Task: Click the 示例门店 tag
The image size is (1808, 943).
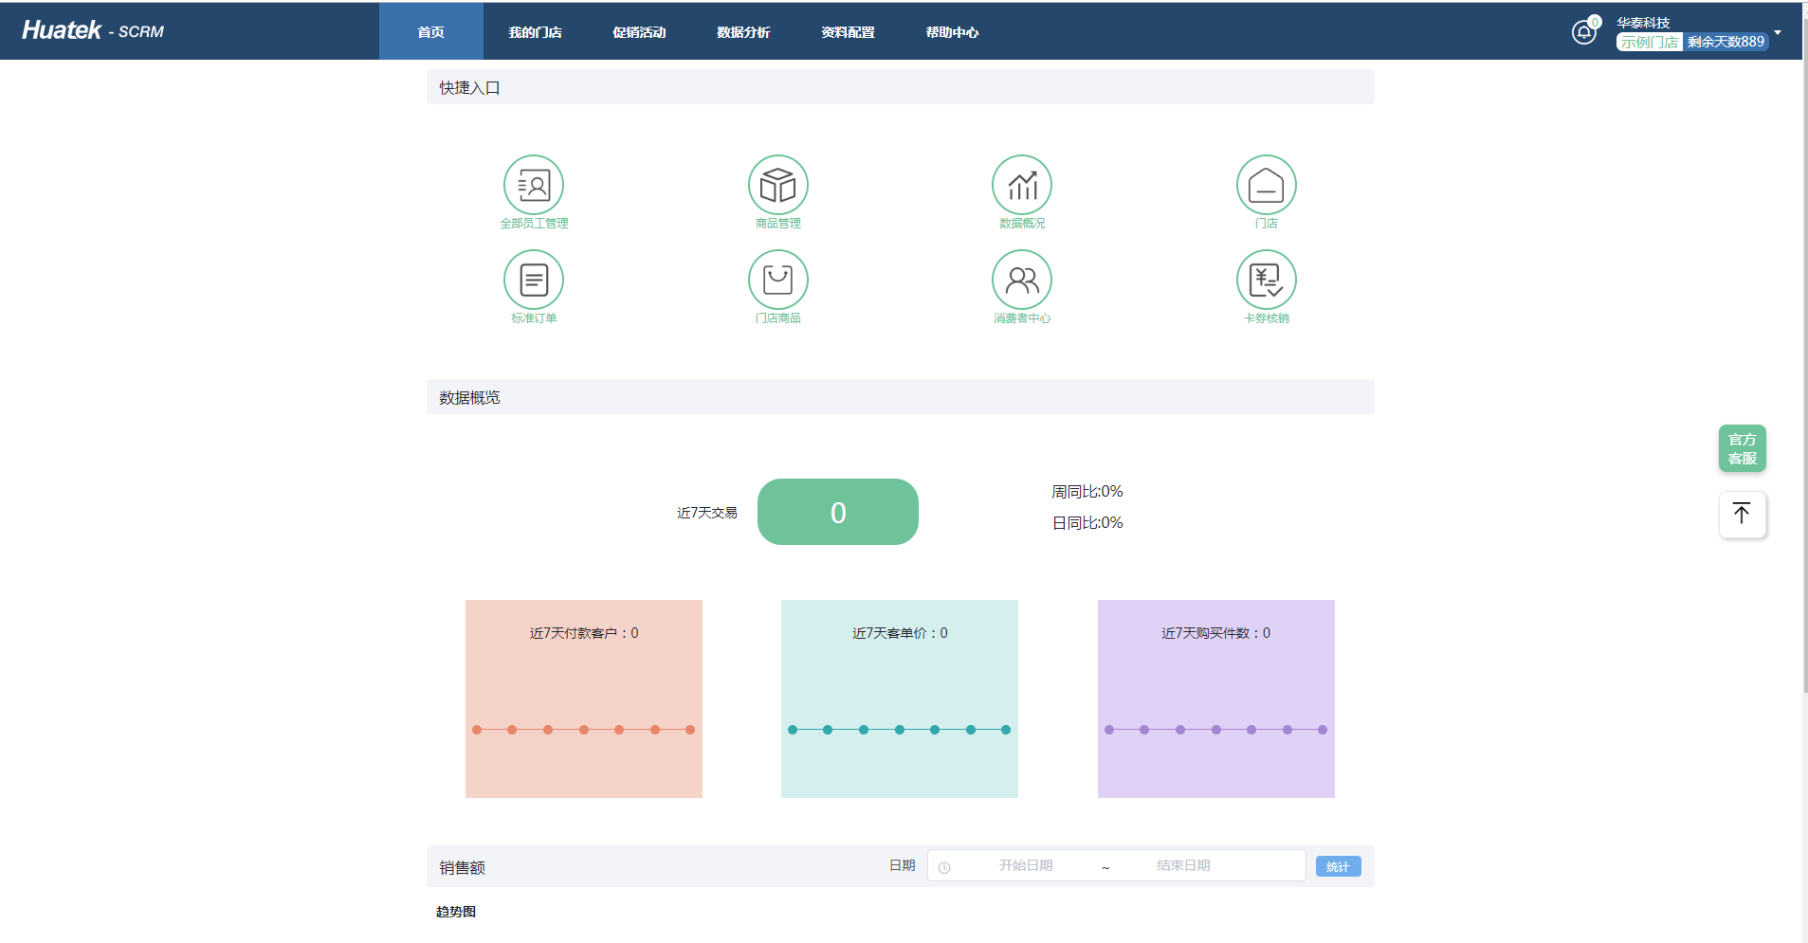Action: [x=1650, y=42]
